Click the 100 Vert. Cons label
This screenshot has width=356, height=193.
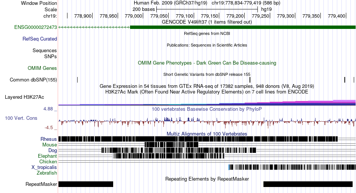click(x=21, y=118)
